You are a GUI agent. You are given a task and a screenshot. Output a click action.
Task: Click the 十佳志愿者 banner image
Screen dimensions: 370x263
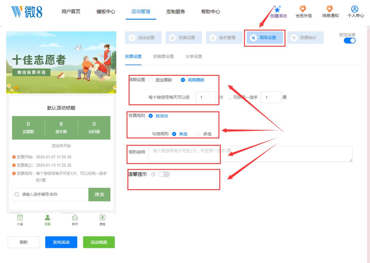pos(61,62)
